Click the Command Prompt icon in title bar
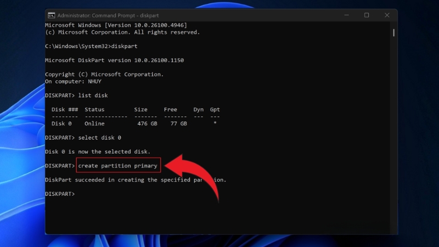Viewport: 439px width, 247px height. 51,15
